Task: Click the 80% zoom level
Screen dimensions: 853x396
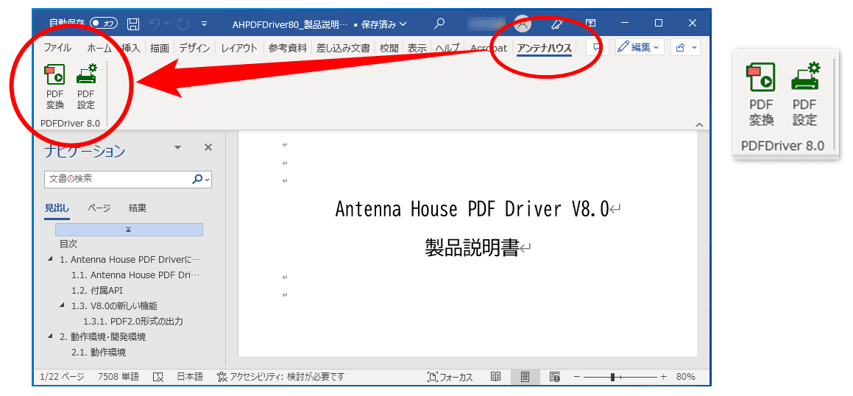Action: pyautogui.click(x=685, y=376)
